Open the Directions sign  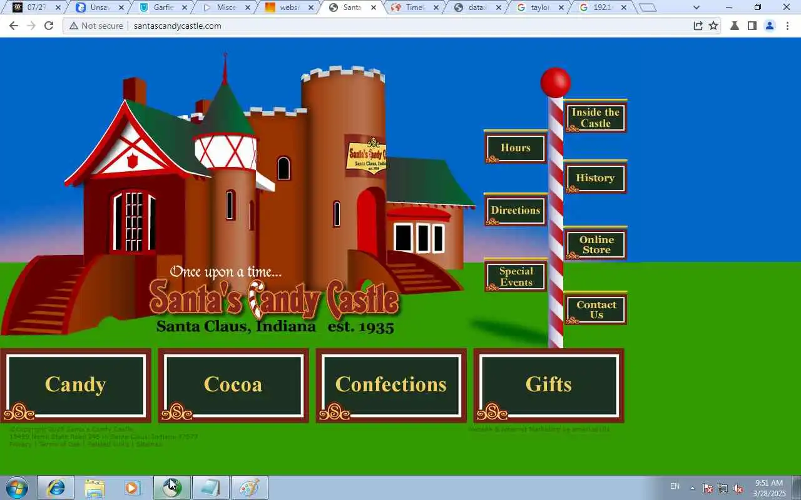pos(516,210)
